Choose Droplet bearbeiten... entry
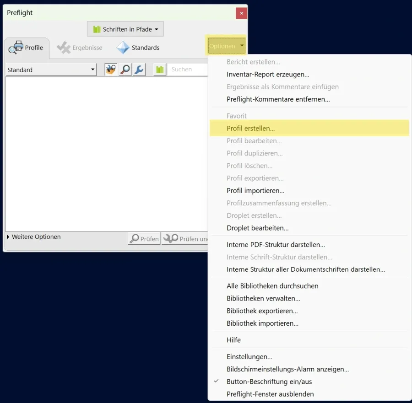The image size is (412, 403). 309,228
